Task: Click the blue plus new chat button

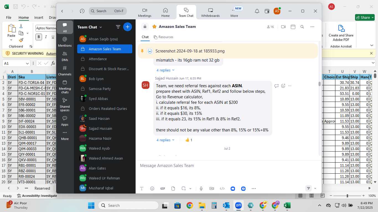Action: click(x=128, y=27)
